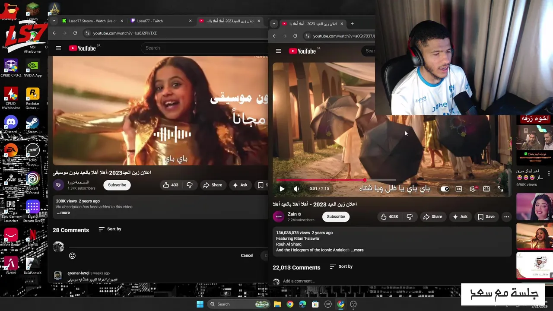Open Windows Start menu
This screenshot has width=553, height=311.
tap(200, 304)
